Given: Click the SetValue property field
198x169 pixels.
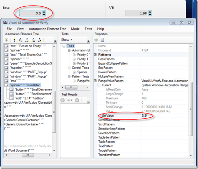Looking at the screenshot, I should click(164, 116).
